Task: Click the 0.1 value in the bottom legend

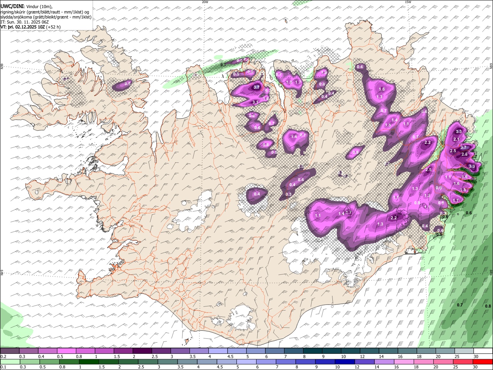Action: [x=3, y=367]
